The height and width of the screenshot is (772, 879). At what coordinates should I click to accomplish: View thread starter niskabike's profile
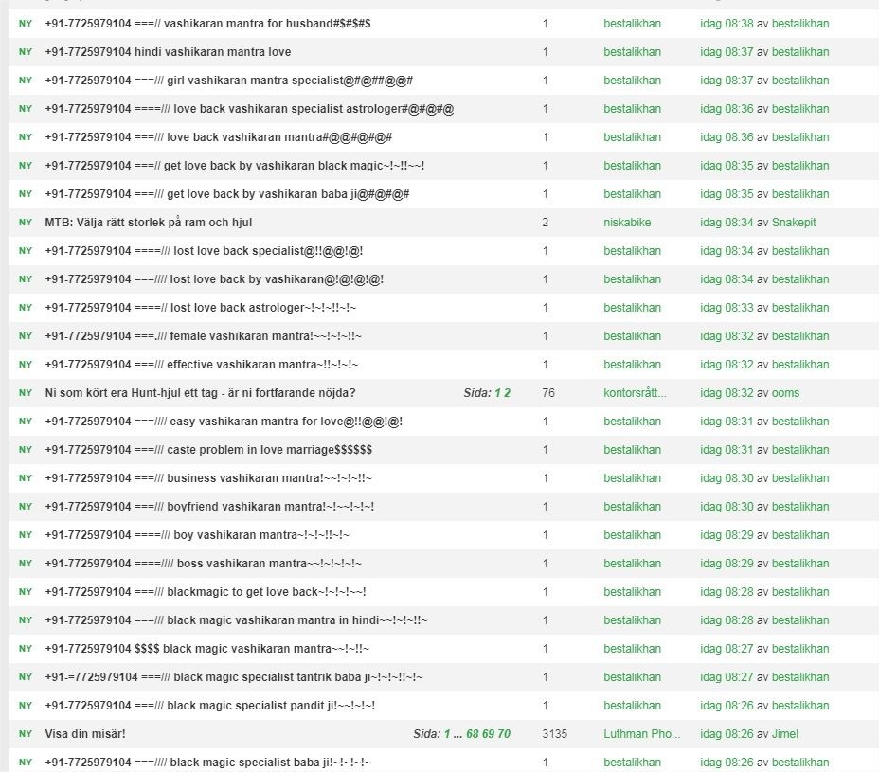click(627, 223)
